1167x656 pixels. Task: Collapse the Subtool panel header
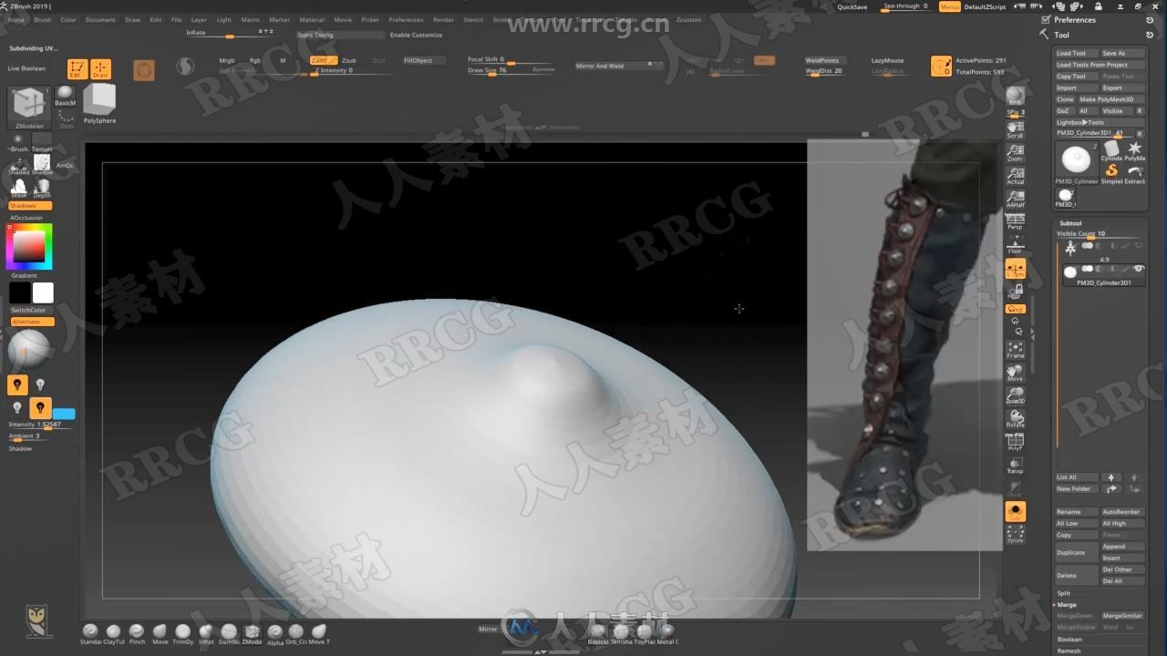1071,223
